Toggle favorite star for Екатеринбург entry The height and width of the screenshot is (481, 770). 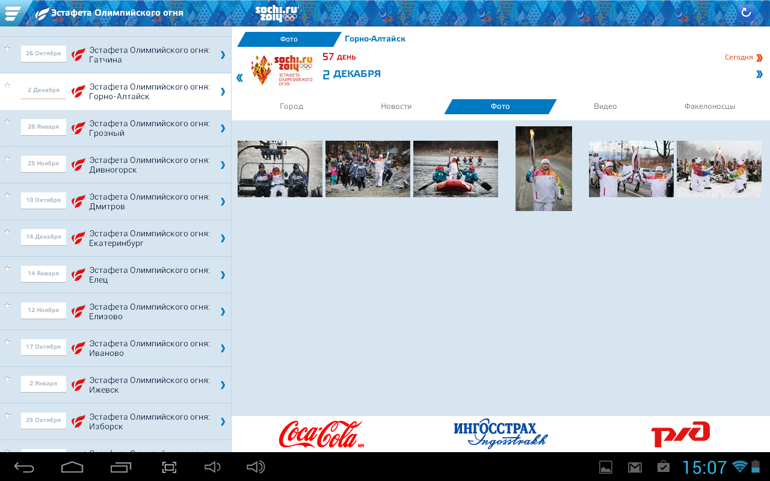pyautogui.click(x=7, y=231)
